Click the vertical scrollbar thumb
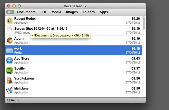Viewport: 169px width, 110px height. (x=144, y=23)
